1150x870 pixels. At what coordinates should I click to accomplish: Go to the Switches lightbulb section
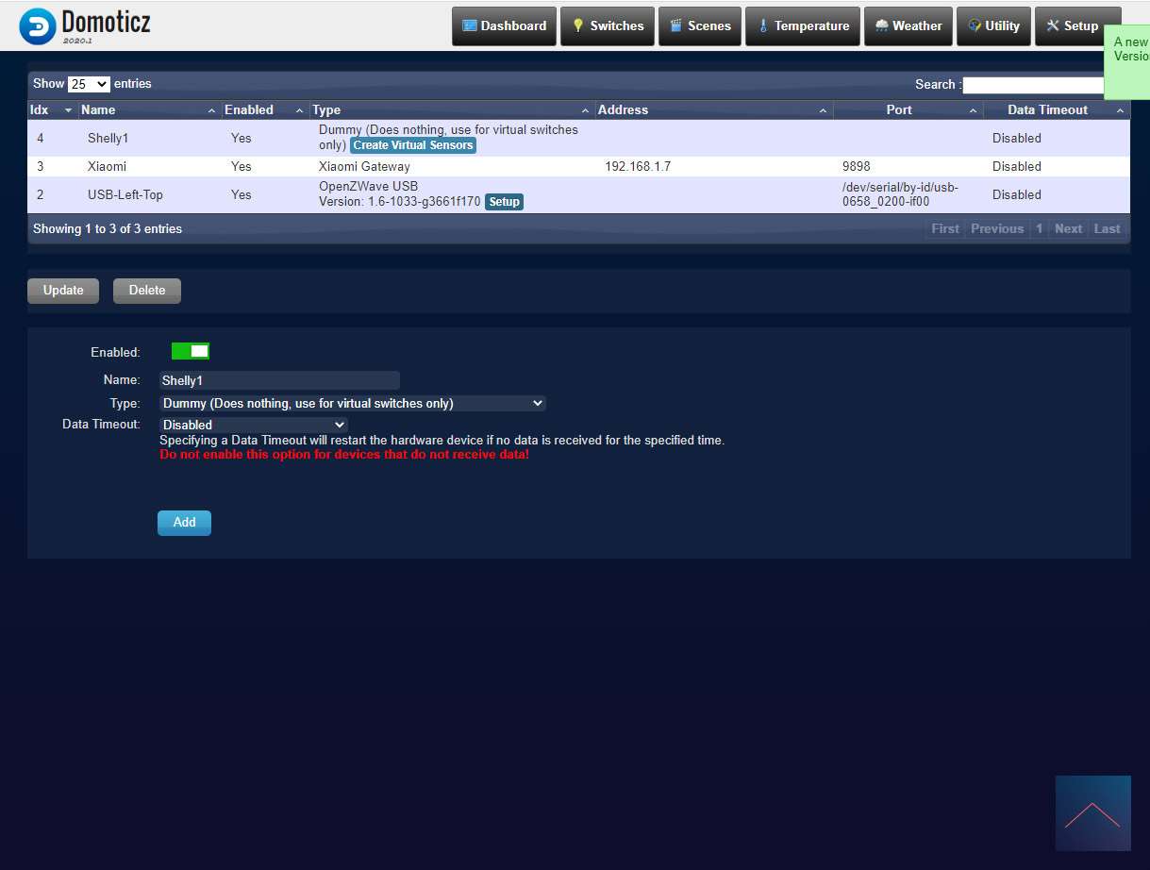(x=607, y=26)
